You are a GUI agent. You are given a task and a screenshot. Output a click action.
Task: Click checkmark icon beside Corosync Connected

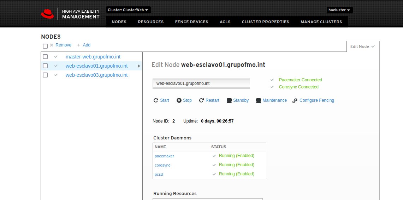point(272,87)
